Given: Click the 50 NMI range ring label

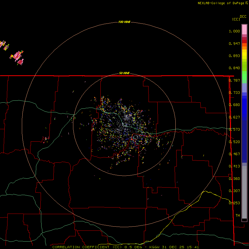Looking at the screenshot, I should click(x=124, y=73).
